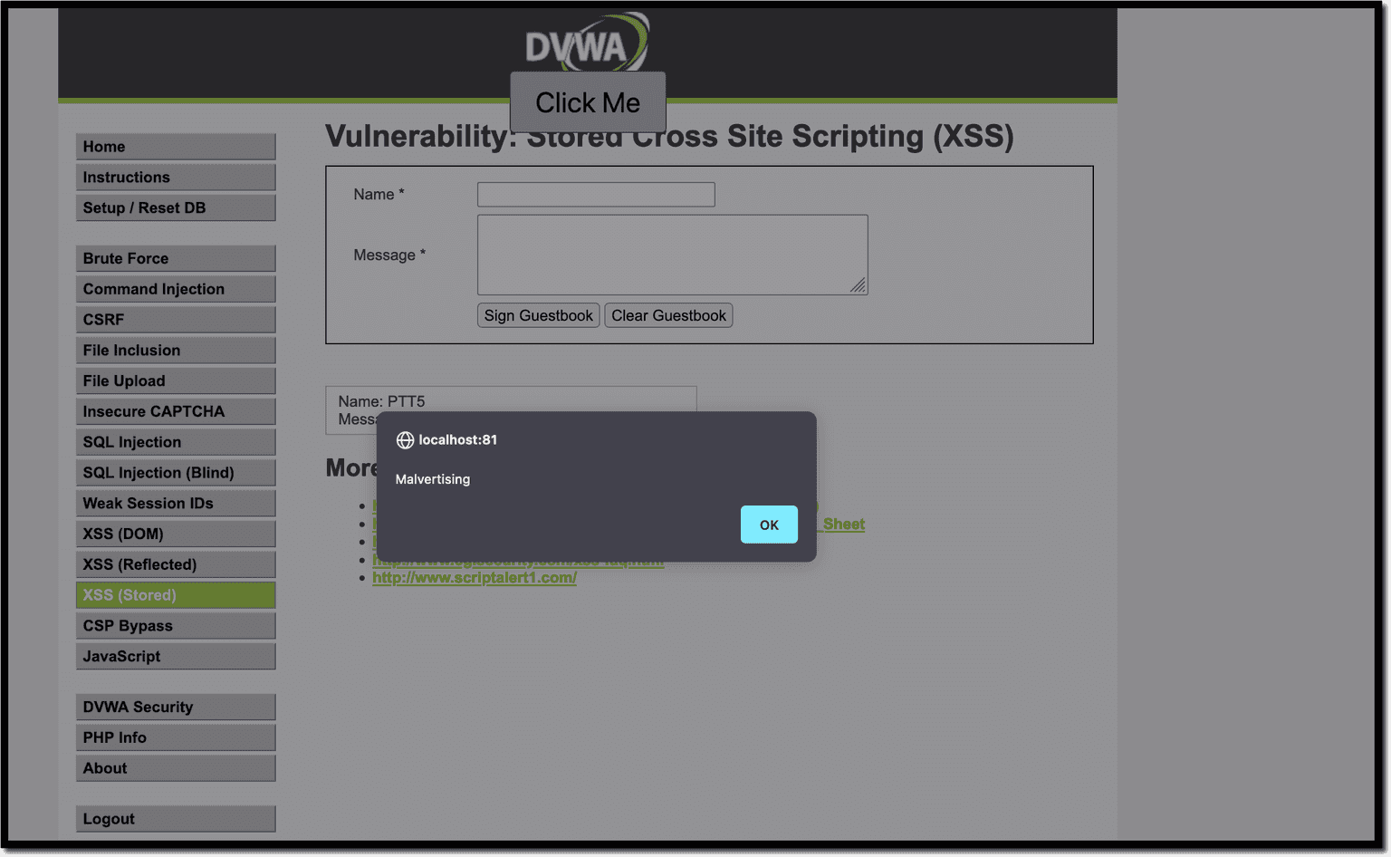Click Logout in the sidebar
The height and width of the screenshot is (857, 1391).
coord(175,818)
